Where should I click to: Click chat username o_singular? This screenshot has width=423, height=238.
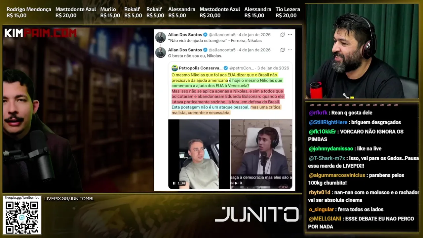321,210
